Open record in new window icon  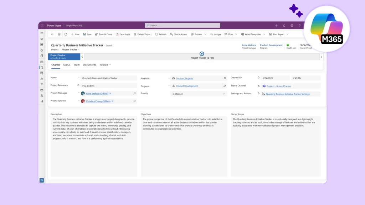pyautogui.click(x=66, y=34)
